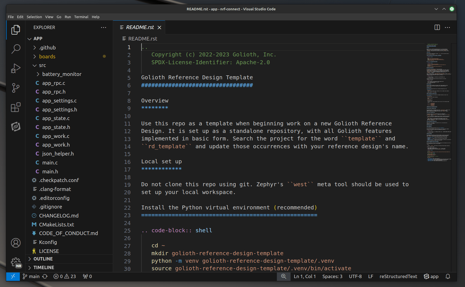Select the README.rst editor tab
465x287 pixels.
140,27
